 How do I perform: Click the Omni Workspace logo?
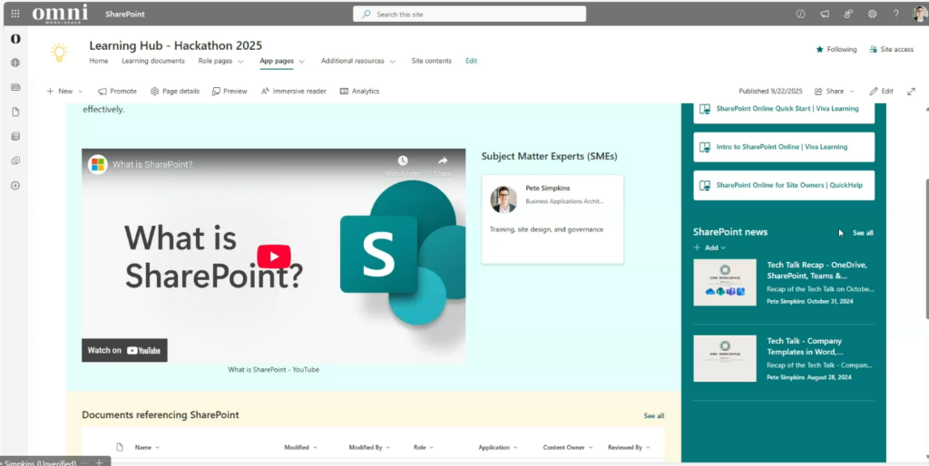coord(60,14)
